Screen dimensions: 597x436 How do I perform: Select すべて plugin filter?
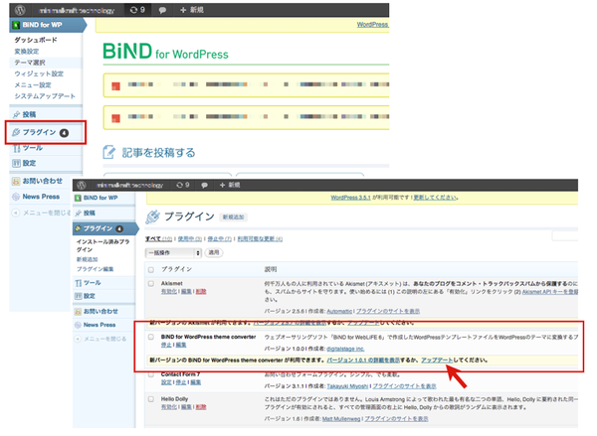(158, 239)
